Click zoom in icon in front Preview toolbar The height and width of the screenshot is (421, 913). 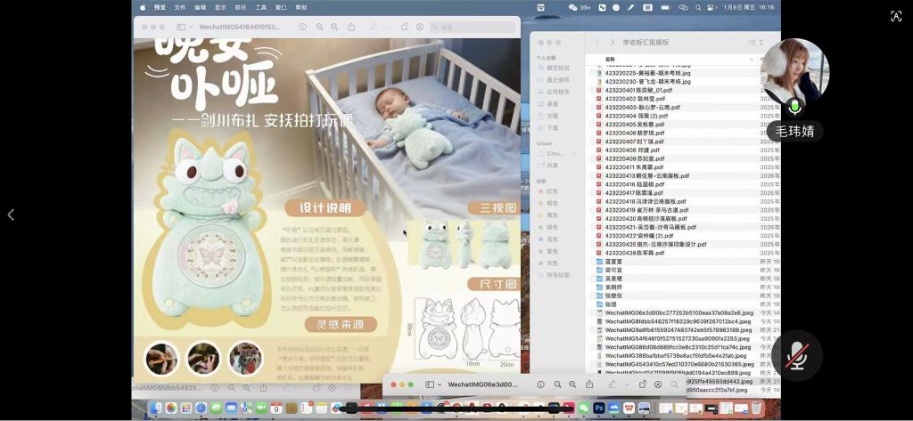(573, 385)
